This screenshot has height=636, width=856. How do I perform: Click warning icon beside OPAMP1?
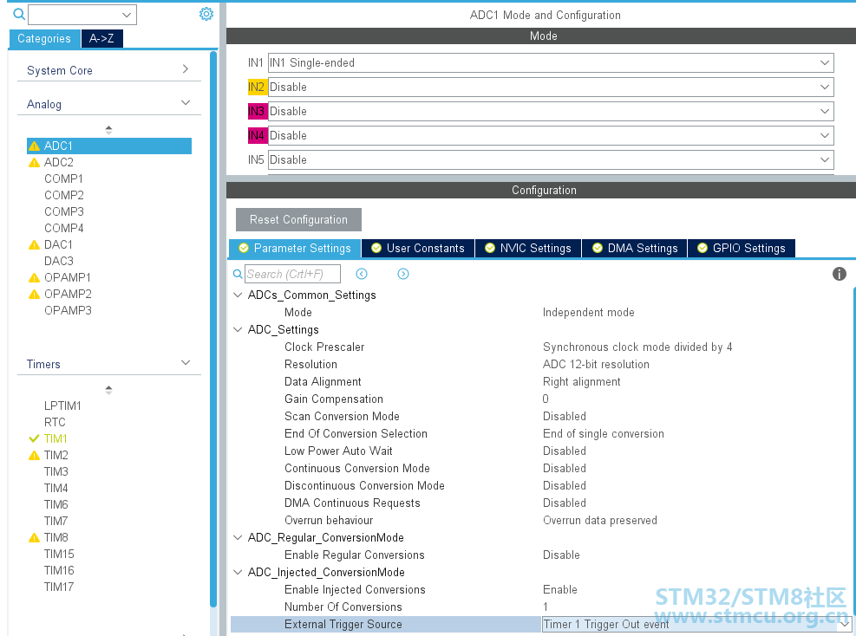(x=35, y=277)
